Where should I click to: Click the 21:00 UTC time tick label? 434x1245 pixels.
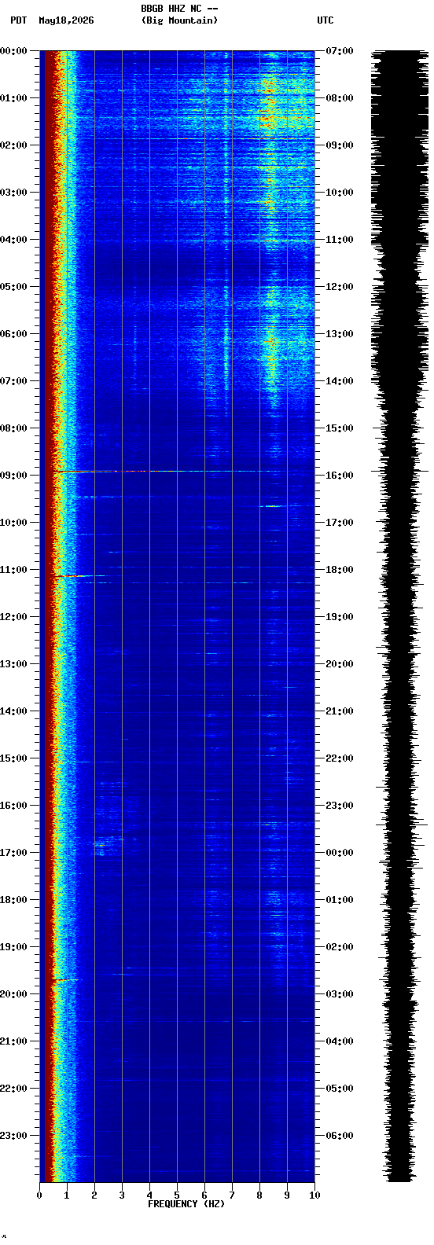pos(339,711)
